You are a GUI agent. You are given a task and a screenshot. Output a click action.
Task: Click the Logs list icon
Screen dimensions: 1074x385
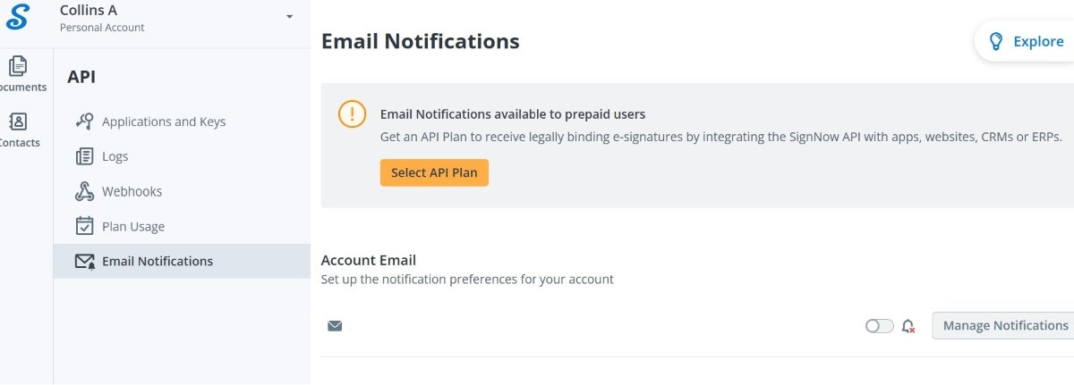(x=85, y=156)
